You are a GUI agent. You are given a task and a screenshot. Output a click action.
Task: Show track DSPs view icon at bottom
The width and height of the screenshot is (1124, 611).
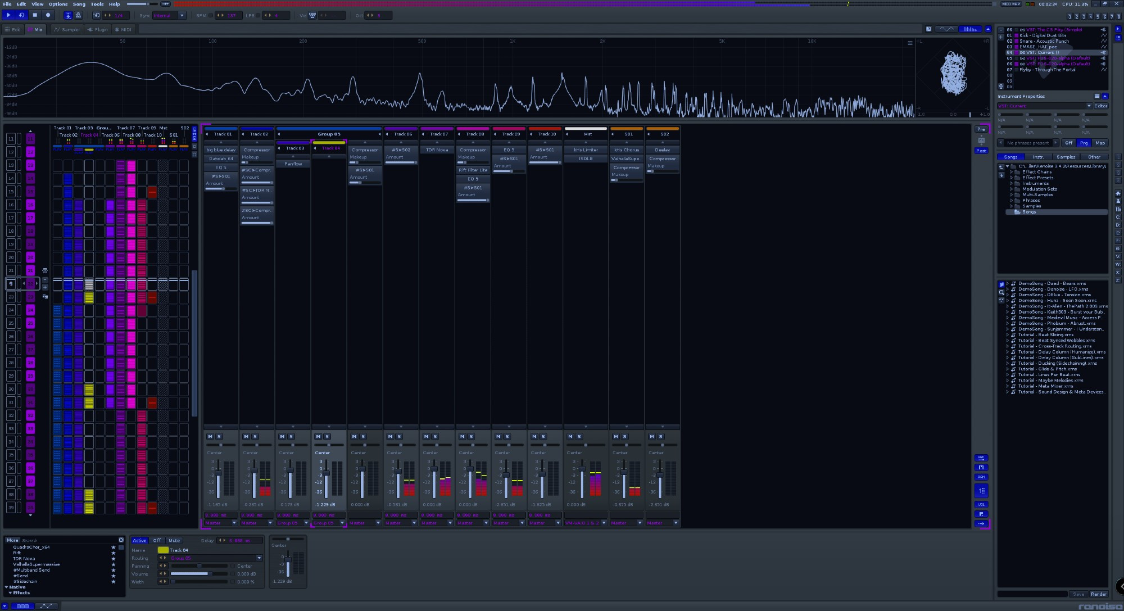click(x=22, y=606)
